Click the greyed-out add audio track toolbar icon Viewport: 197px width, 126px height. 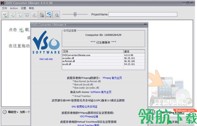point(12,15)
